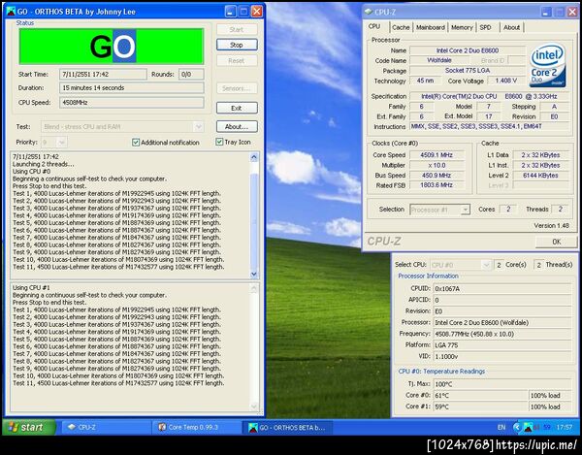This screenshot has width=582, height=455.
Task: Expand the Processor #1 selection dropdown
Action: click(465, 210)
